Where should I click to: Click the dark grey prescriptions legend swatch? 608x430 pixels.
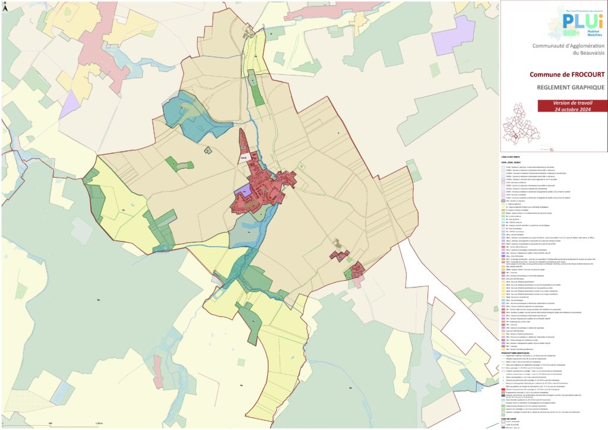pyautogui.click(x=503, y=396)
